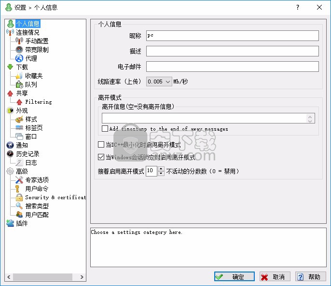Click the tree scrollbar left arrow
Image resolution: width=331 pixels, height=286 pixels.
(9, 277)
